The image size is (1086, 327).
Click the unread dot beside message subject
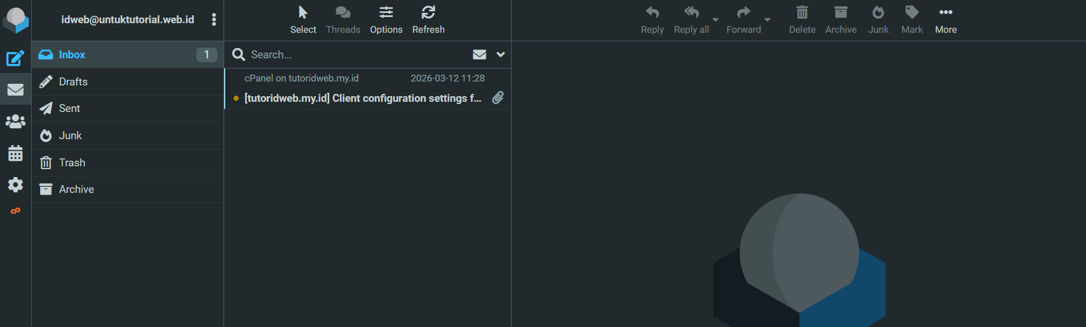click(x=236, y=98)
